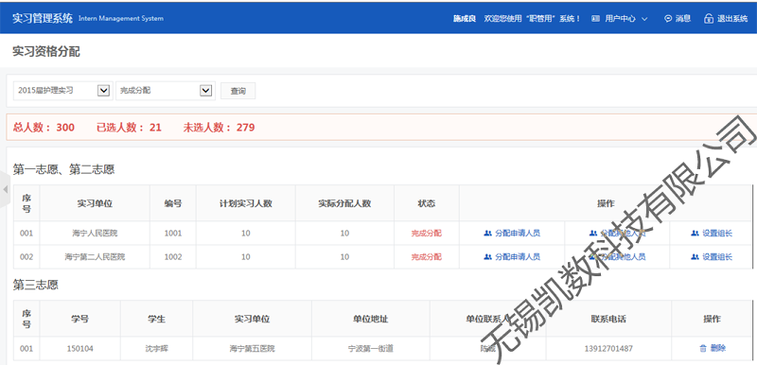Click 分配申请人员 for 海宁人民医院
Viewport: 757px width, 365px height.
point(512,234)
